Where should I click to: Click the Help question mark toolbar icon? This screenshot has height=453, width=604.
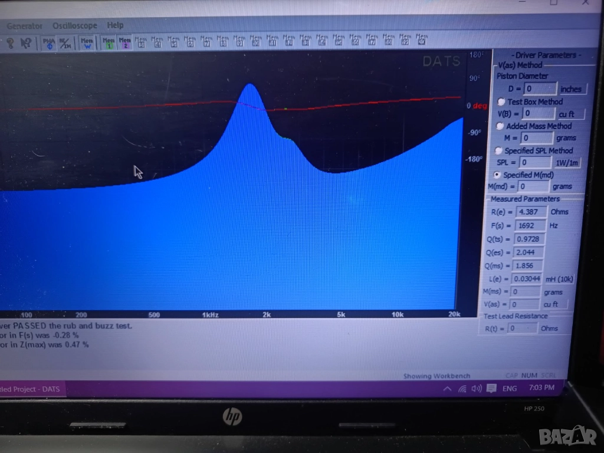tap(10, 43)
